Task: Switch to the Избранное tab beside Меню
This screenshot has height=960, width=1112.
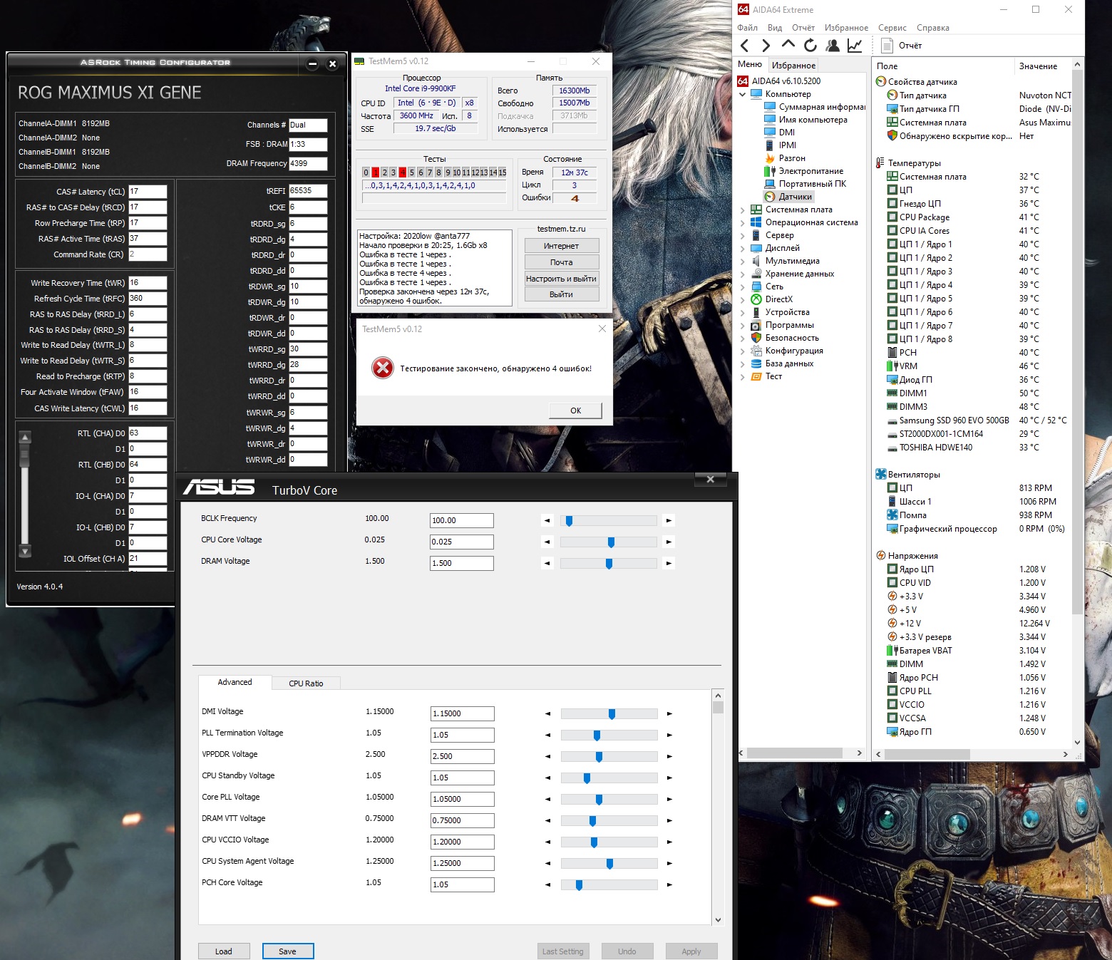Action: [x=793, y=65]
